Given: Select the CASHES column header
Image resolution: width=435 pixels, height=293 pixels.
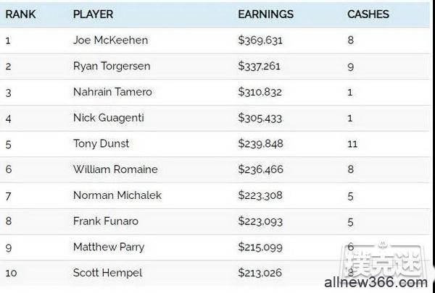Looking at the screenshot, I should pos(368,14).
